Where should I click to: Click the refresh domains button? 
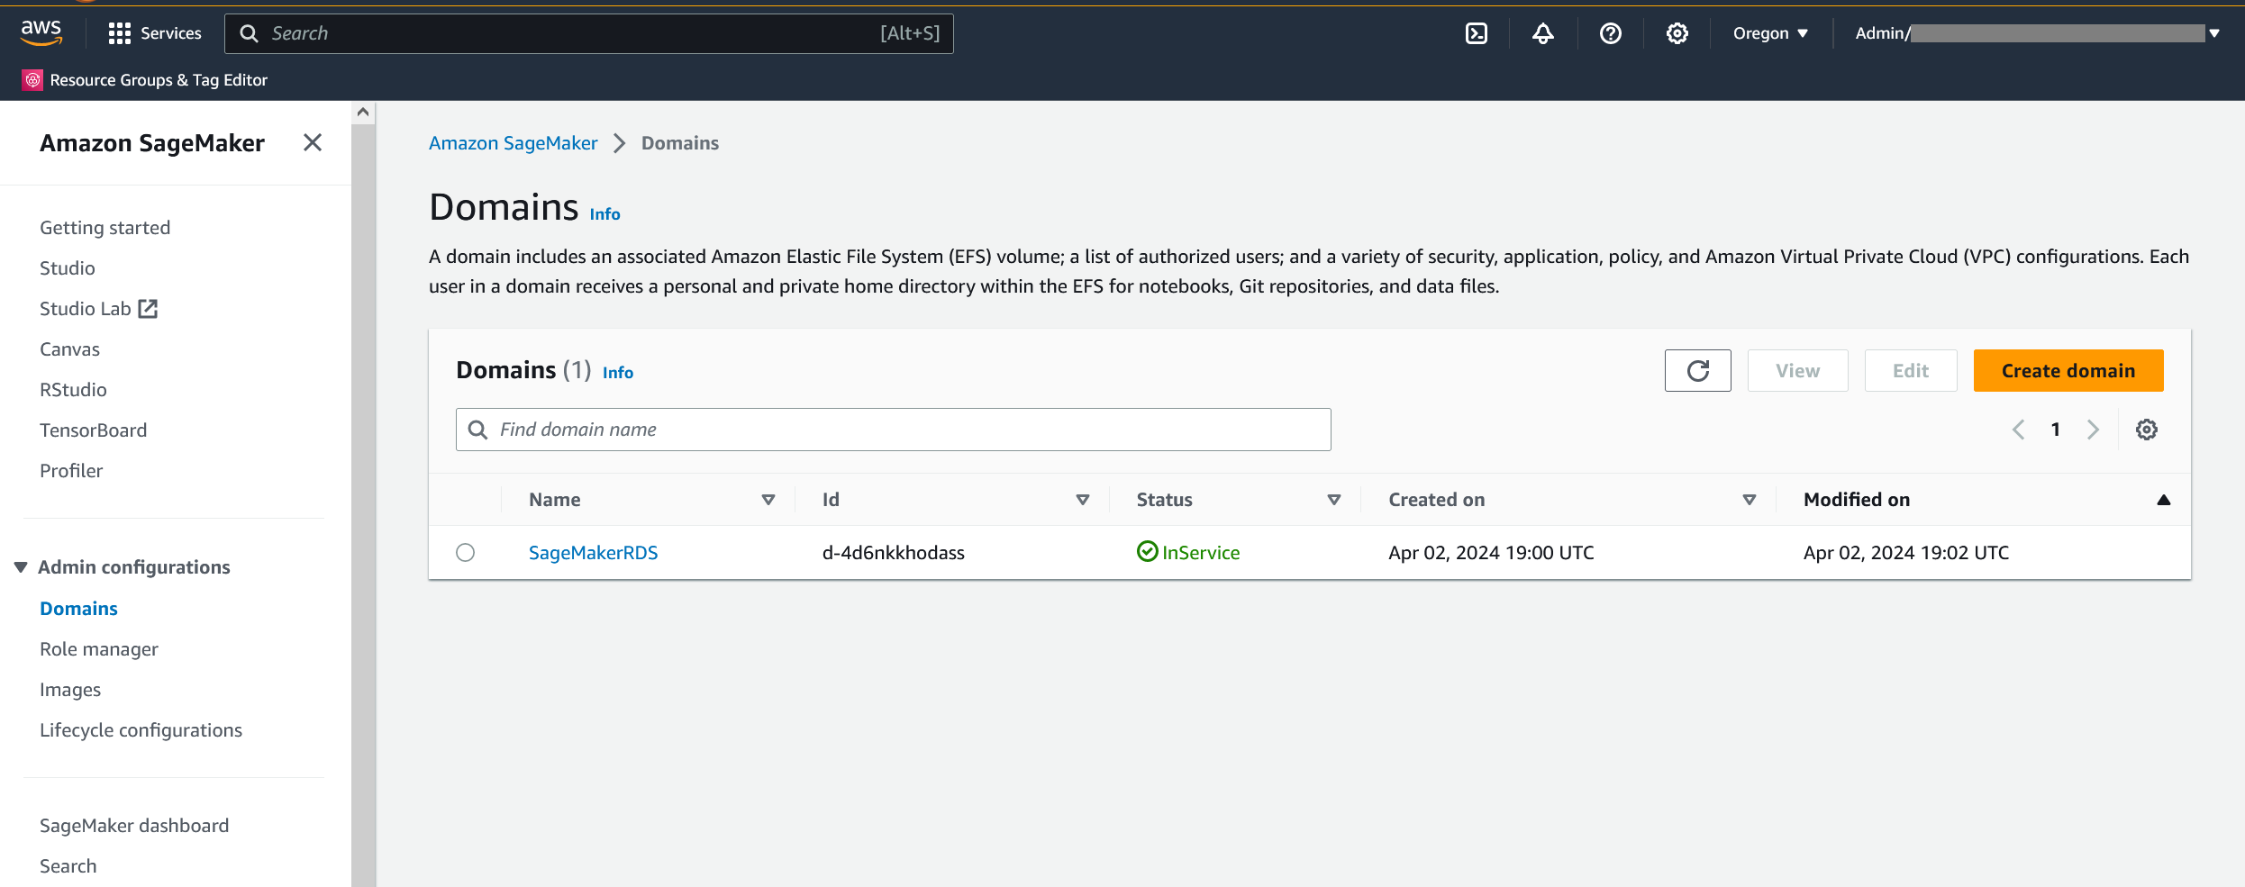pos(1697,371)
